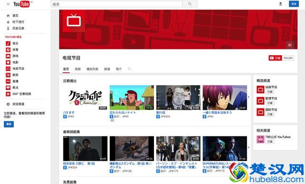
Task: Click the YouTube logo
Action: (x=21, y=4)
